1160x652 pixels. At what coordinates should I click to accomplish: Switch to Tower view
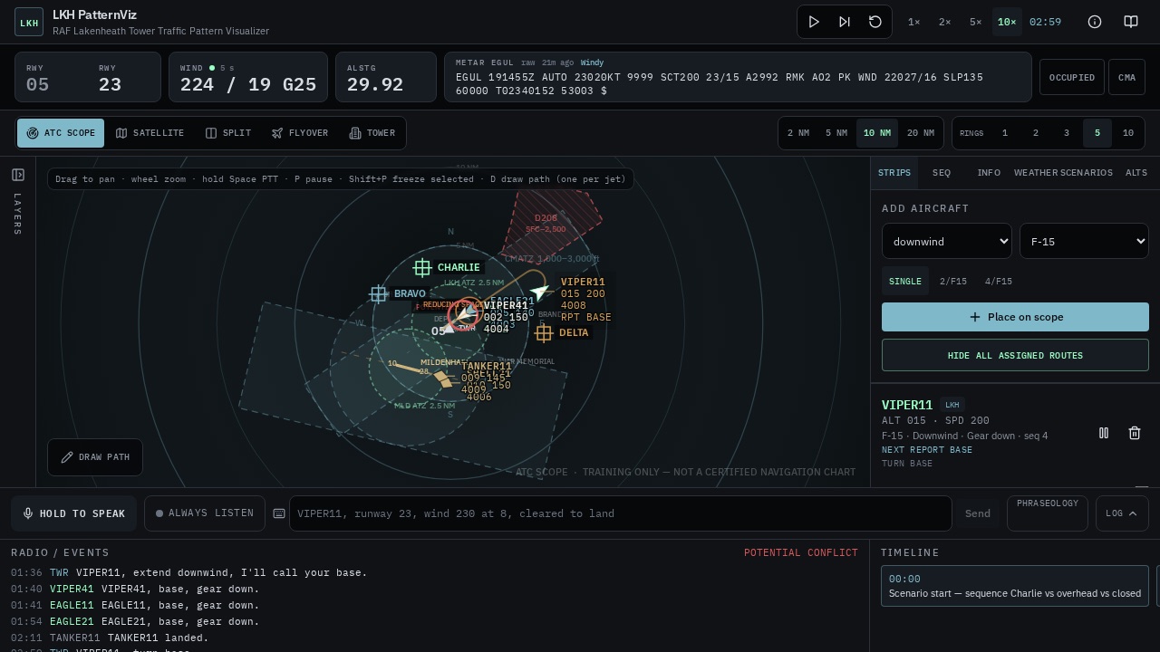(x=372, y=133)
